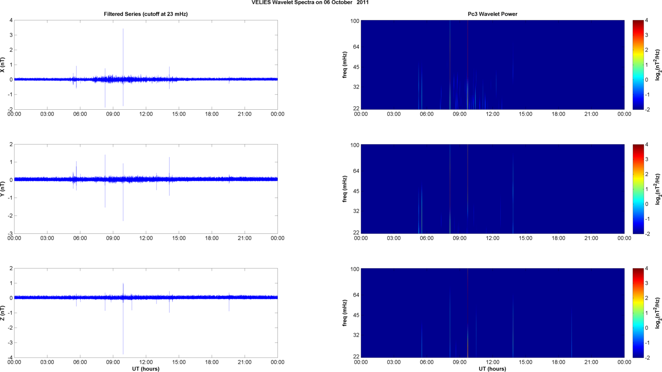Click the top Pc3 wavelet power spectrogram

492,65
